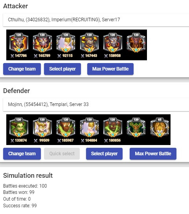
Task: Select the attacker's demon pet icon
Action: (x=136, y=43)
